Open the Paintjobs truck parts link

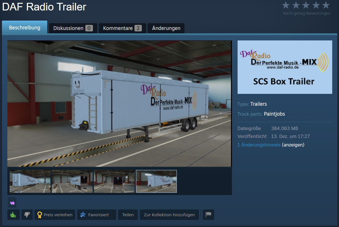tap(274, 114)
